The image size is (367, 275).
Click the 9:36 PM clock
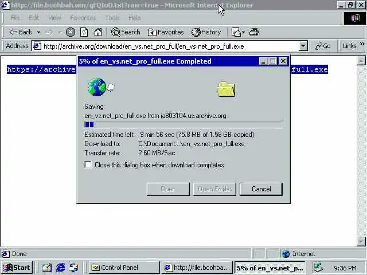345,268
